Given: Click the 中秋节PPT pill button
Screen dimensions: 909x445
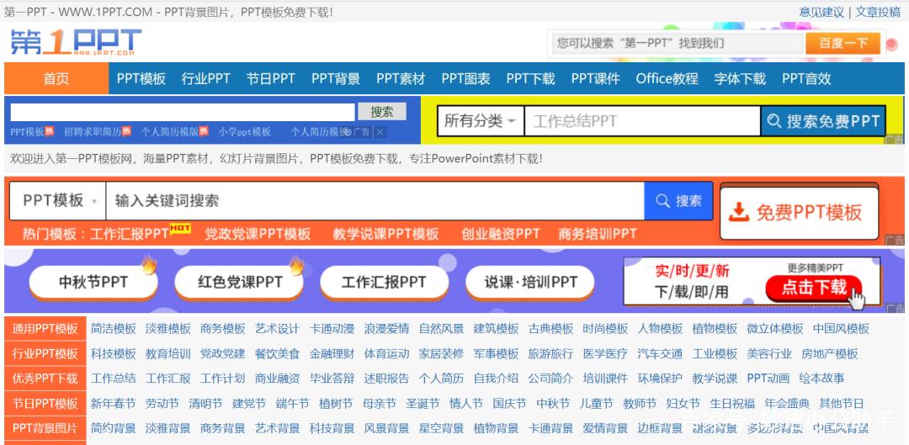Looking at the screenshot, I should 93,282.
